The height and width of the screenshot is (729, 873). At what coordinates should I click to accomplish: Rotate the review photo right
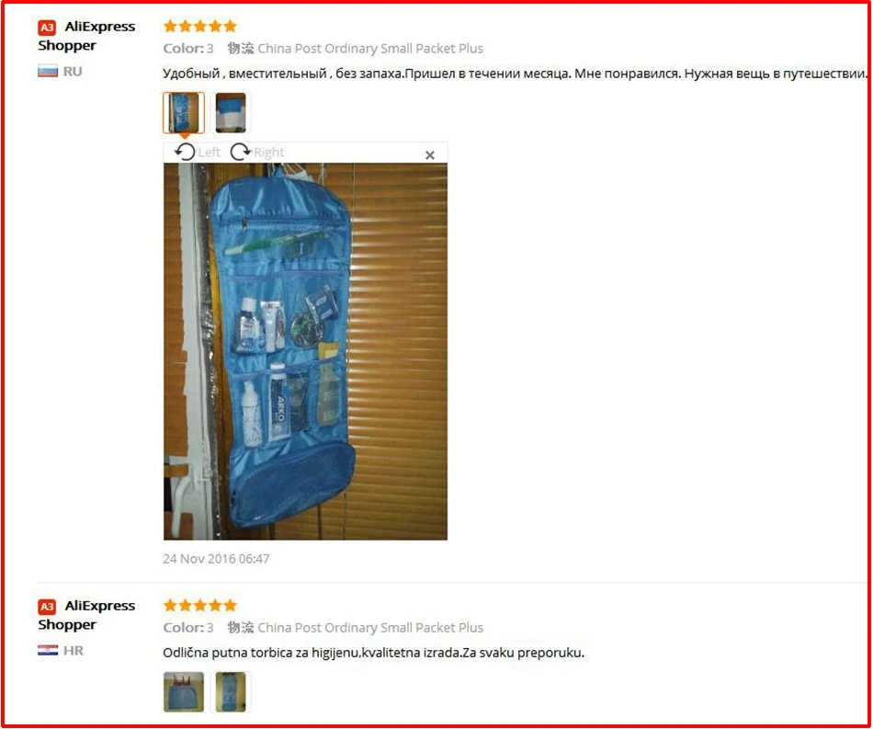click(256, 152)
